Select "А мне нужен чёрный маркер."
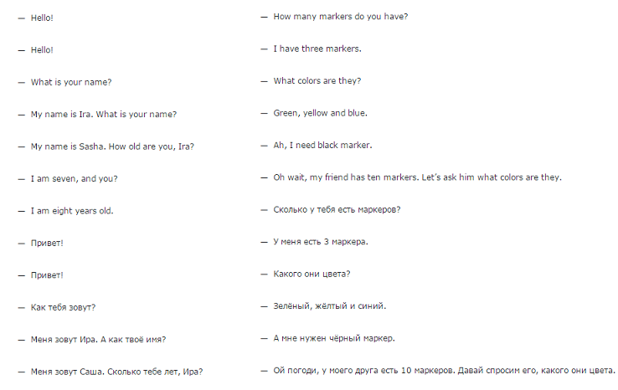This screenshot has width=618, height=390. 334,338
